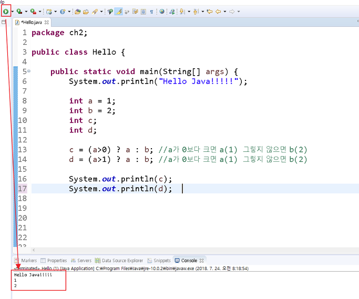Click the grayed forward navigation arrow
The width and height of the screenshot is (359, 299).
(x=232, y=12)
